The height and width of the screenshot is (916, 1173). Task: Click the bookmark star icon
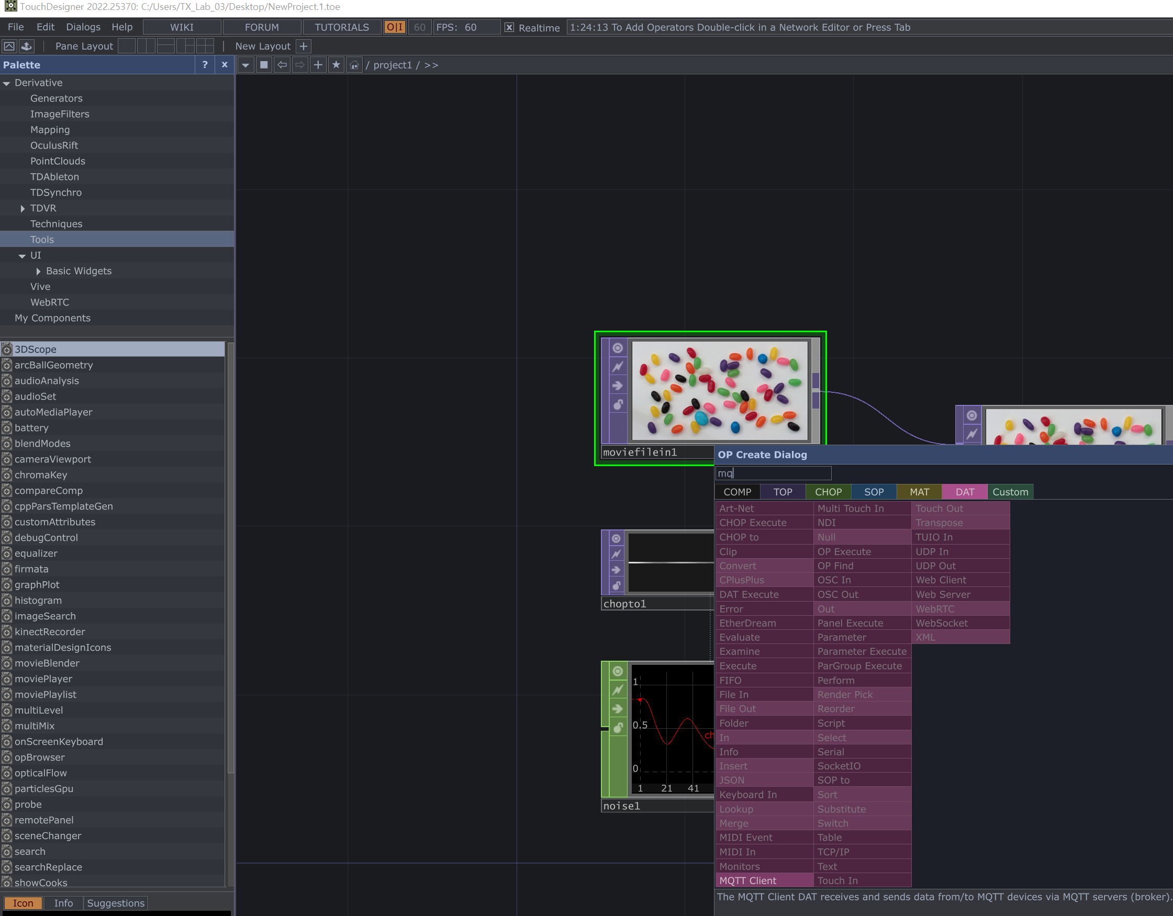(336, 65)
